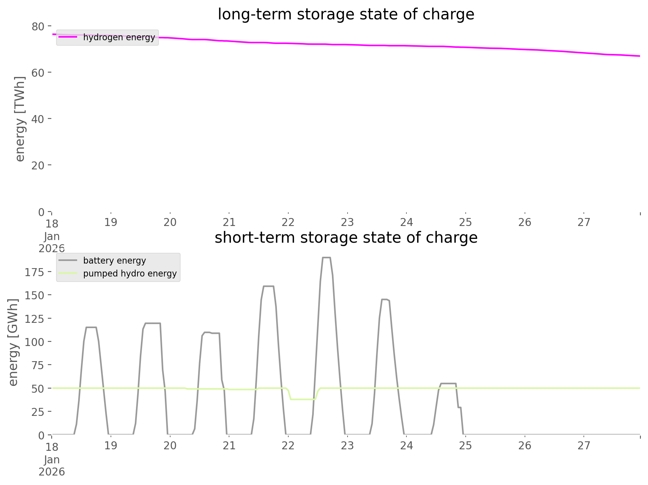Screen dimensions: 648x485
Task: Click the 'energy [TWh]' y-axis label
Action: [20, 118]
